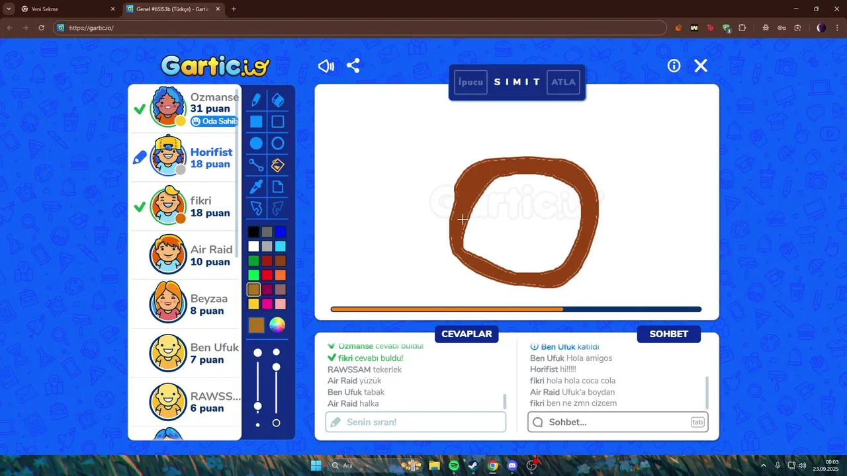Switch to the Genel #6SIS3b Gartic tab

[174, 9]
